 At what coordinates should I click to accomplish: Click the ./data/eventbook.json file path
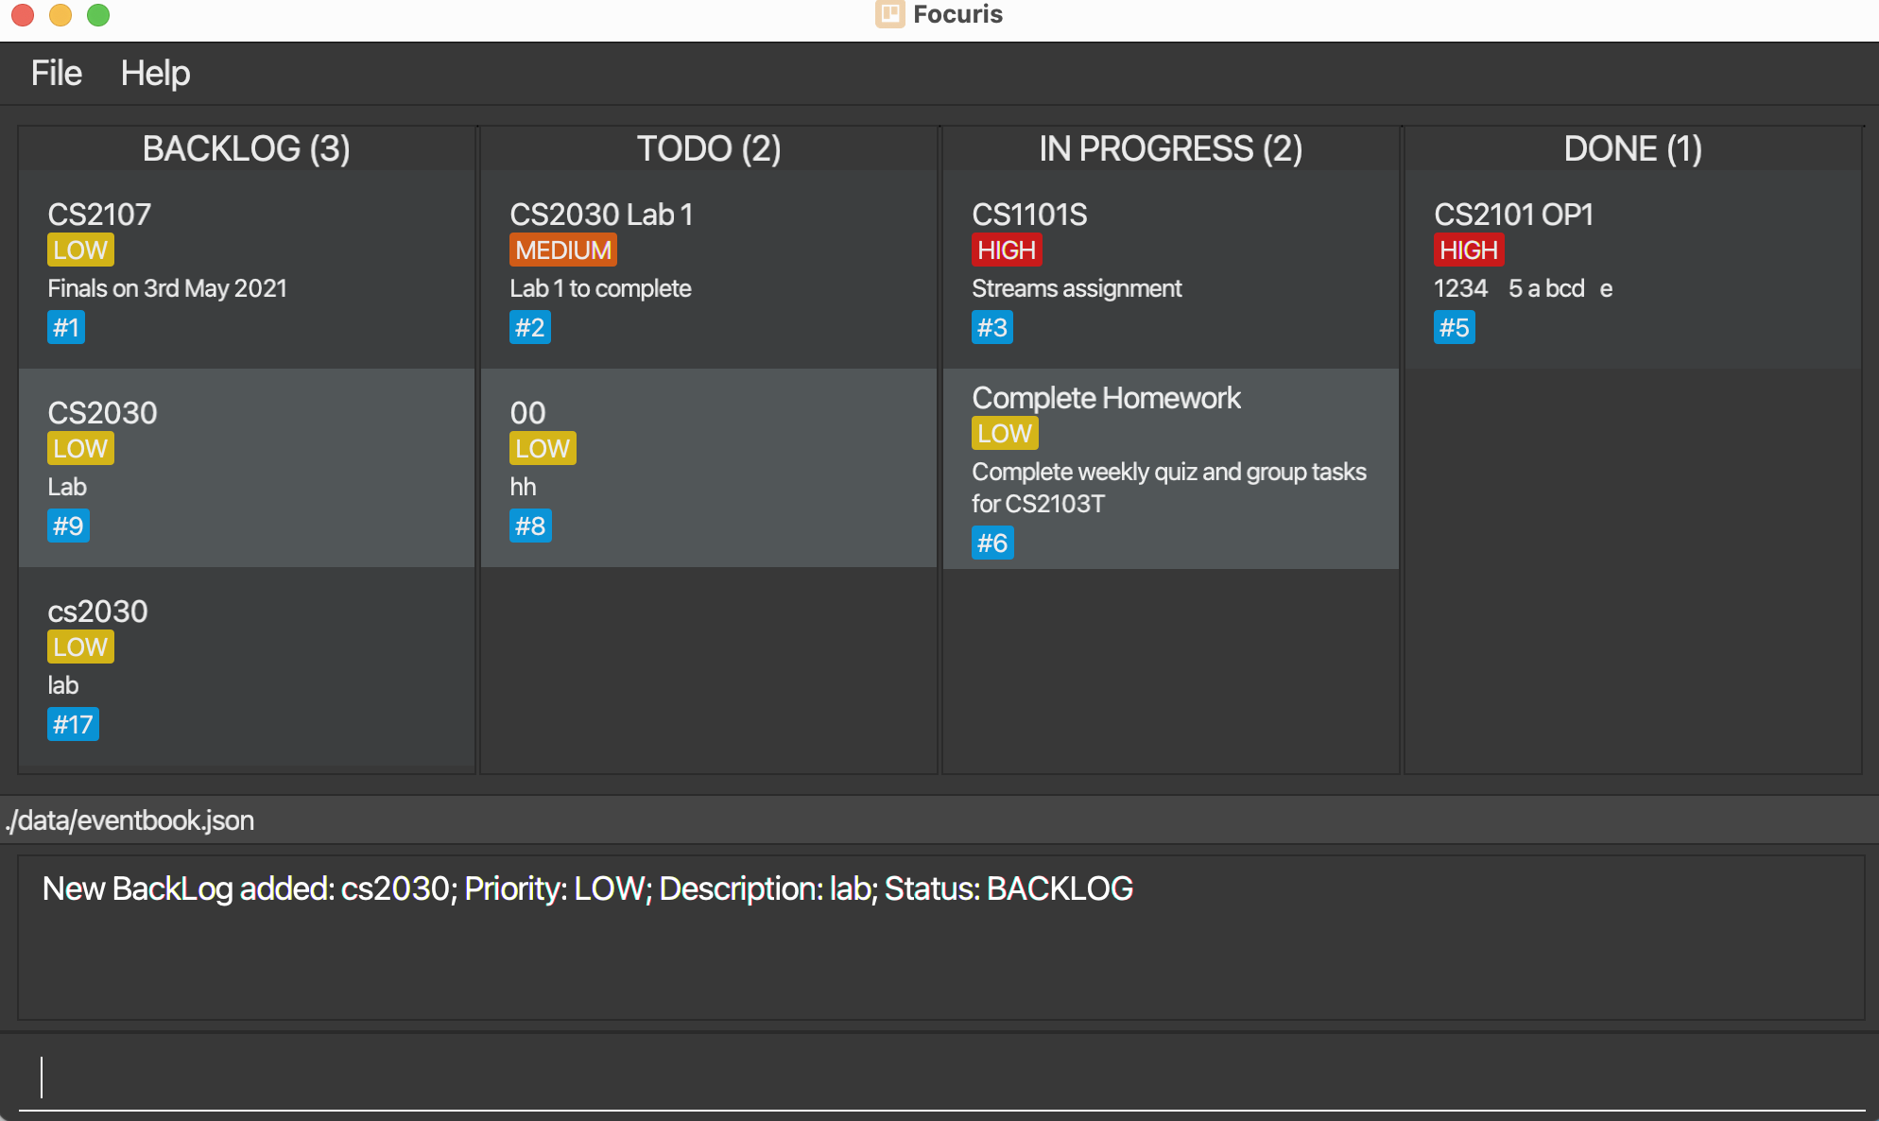coord(129,819)
